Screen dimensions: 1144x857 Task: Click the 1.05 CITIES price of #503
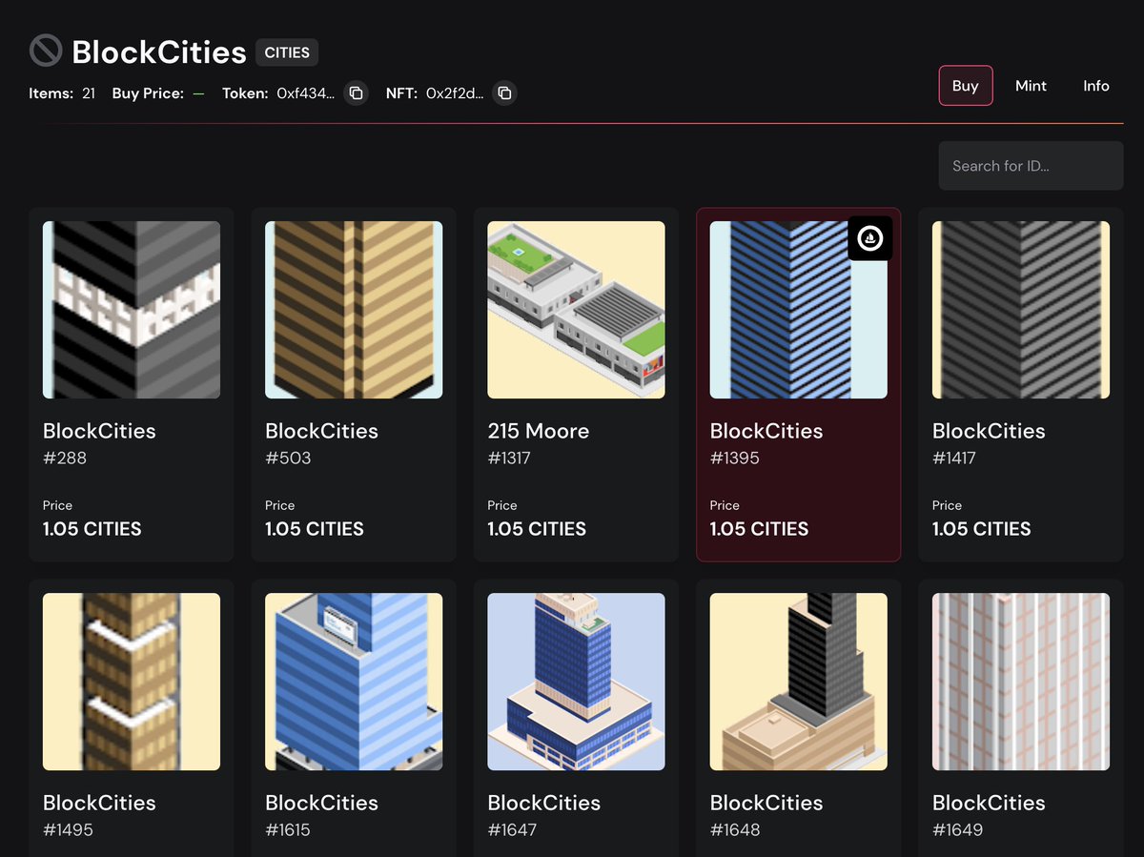[315, 529]
